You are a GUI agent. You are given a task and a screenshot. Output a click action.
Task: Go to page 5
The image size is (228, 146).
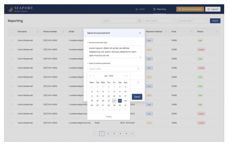click(126, 133)
